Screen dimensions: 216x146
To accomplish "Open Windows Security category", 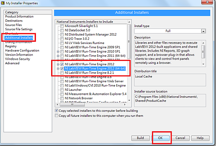I will point(18,59).
